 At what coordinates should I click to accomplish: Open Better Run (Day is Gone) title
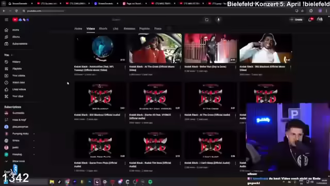(x=205, y=67)
